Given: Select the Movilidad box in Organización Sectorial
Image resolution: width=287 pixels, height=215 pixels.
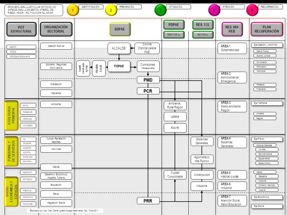Looking at the screenshot, I should pyautogui.click(x=56, y=149).
